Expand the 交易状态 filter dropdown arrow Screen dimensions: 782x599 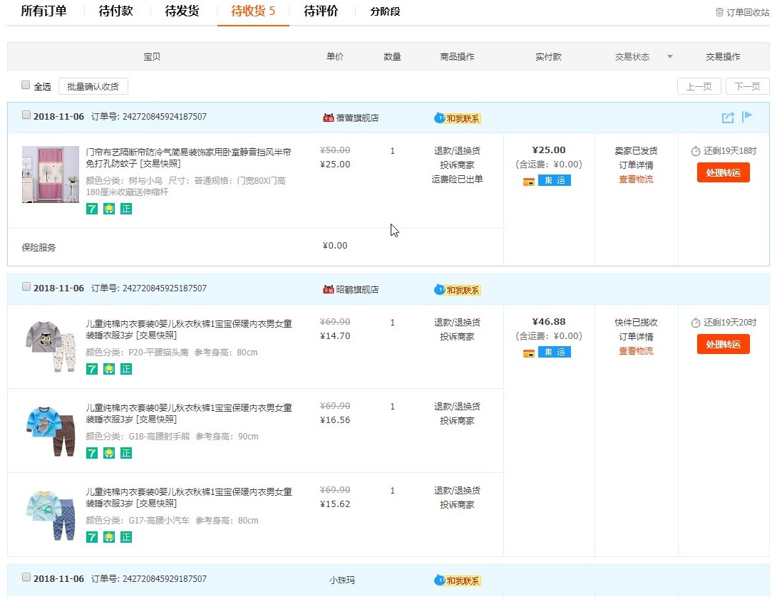click(669, 57)
